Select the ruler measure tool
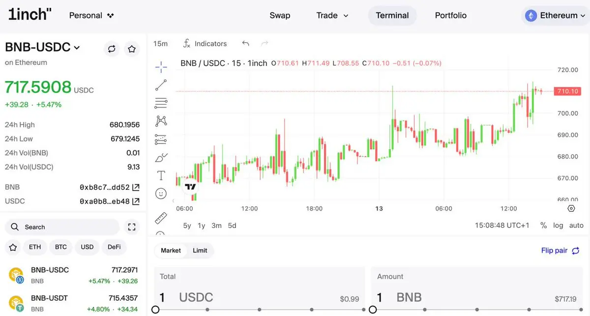This screenshot has height=316, width=590. tap(161, 218)
